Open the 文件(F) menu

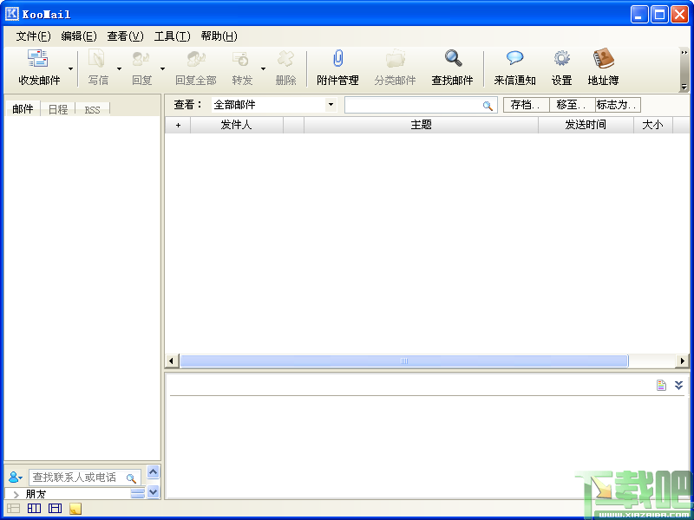[34, 36]
